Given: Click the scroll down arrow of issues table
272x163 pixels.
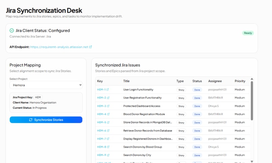Looking at the screenshot, I should (252, 161).
